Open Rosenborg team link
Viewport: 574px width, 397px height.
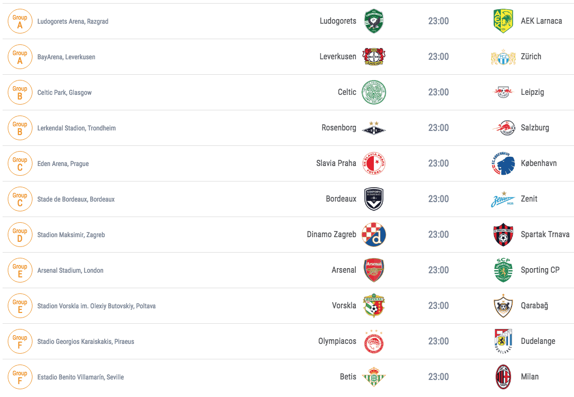tap(339, 128)
